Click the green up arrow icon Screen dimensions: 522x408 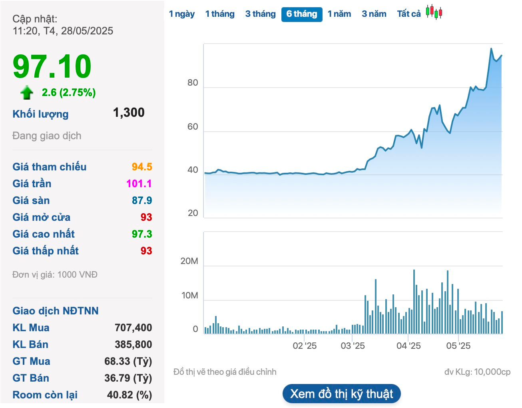(27, 92)
